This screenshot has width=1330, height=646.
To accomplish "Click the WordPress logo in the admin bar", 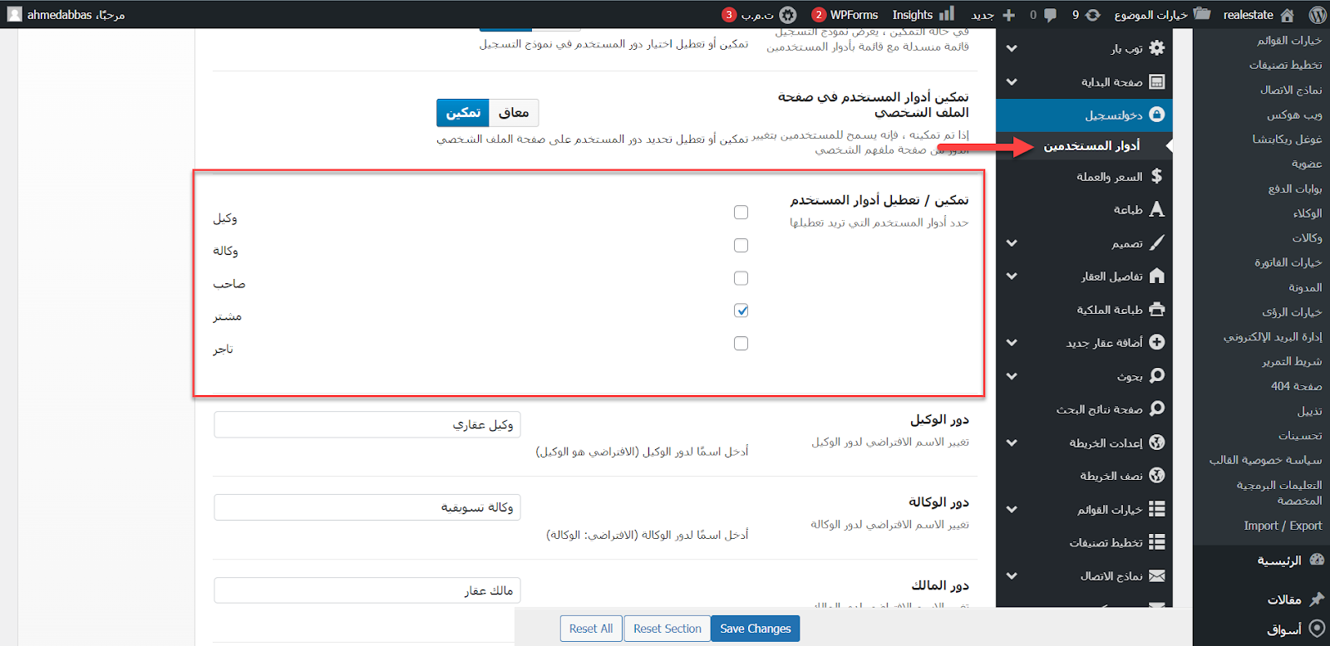I will [x=1318, y=14].
